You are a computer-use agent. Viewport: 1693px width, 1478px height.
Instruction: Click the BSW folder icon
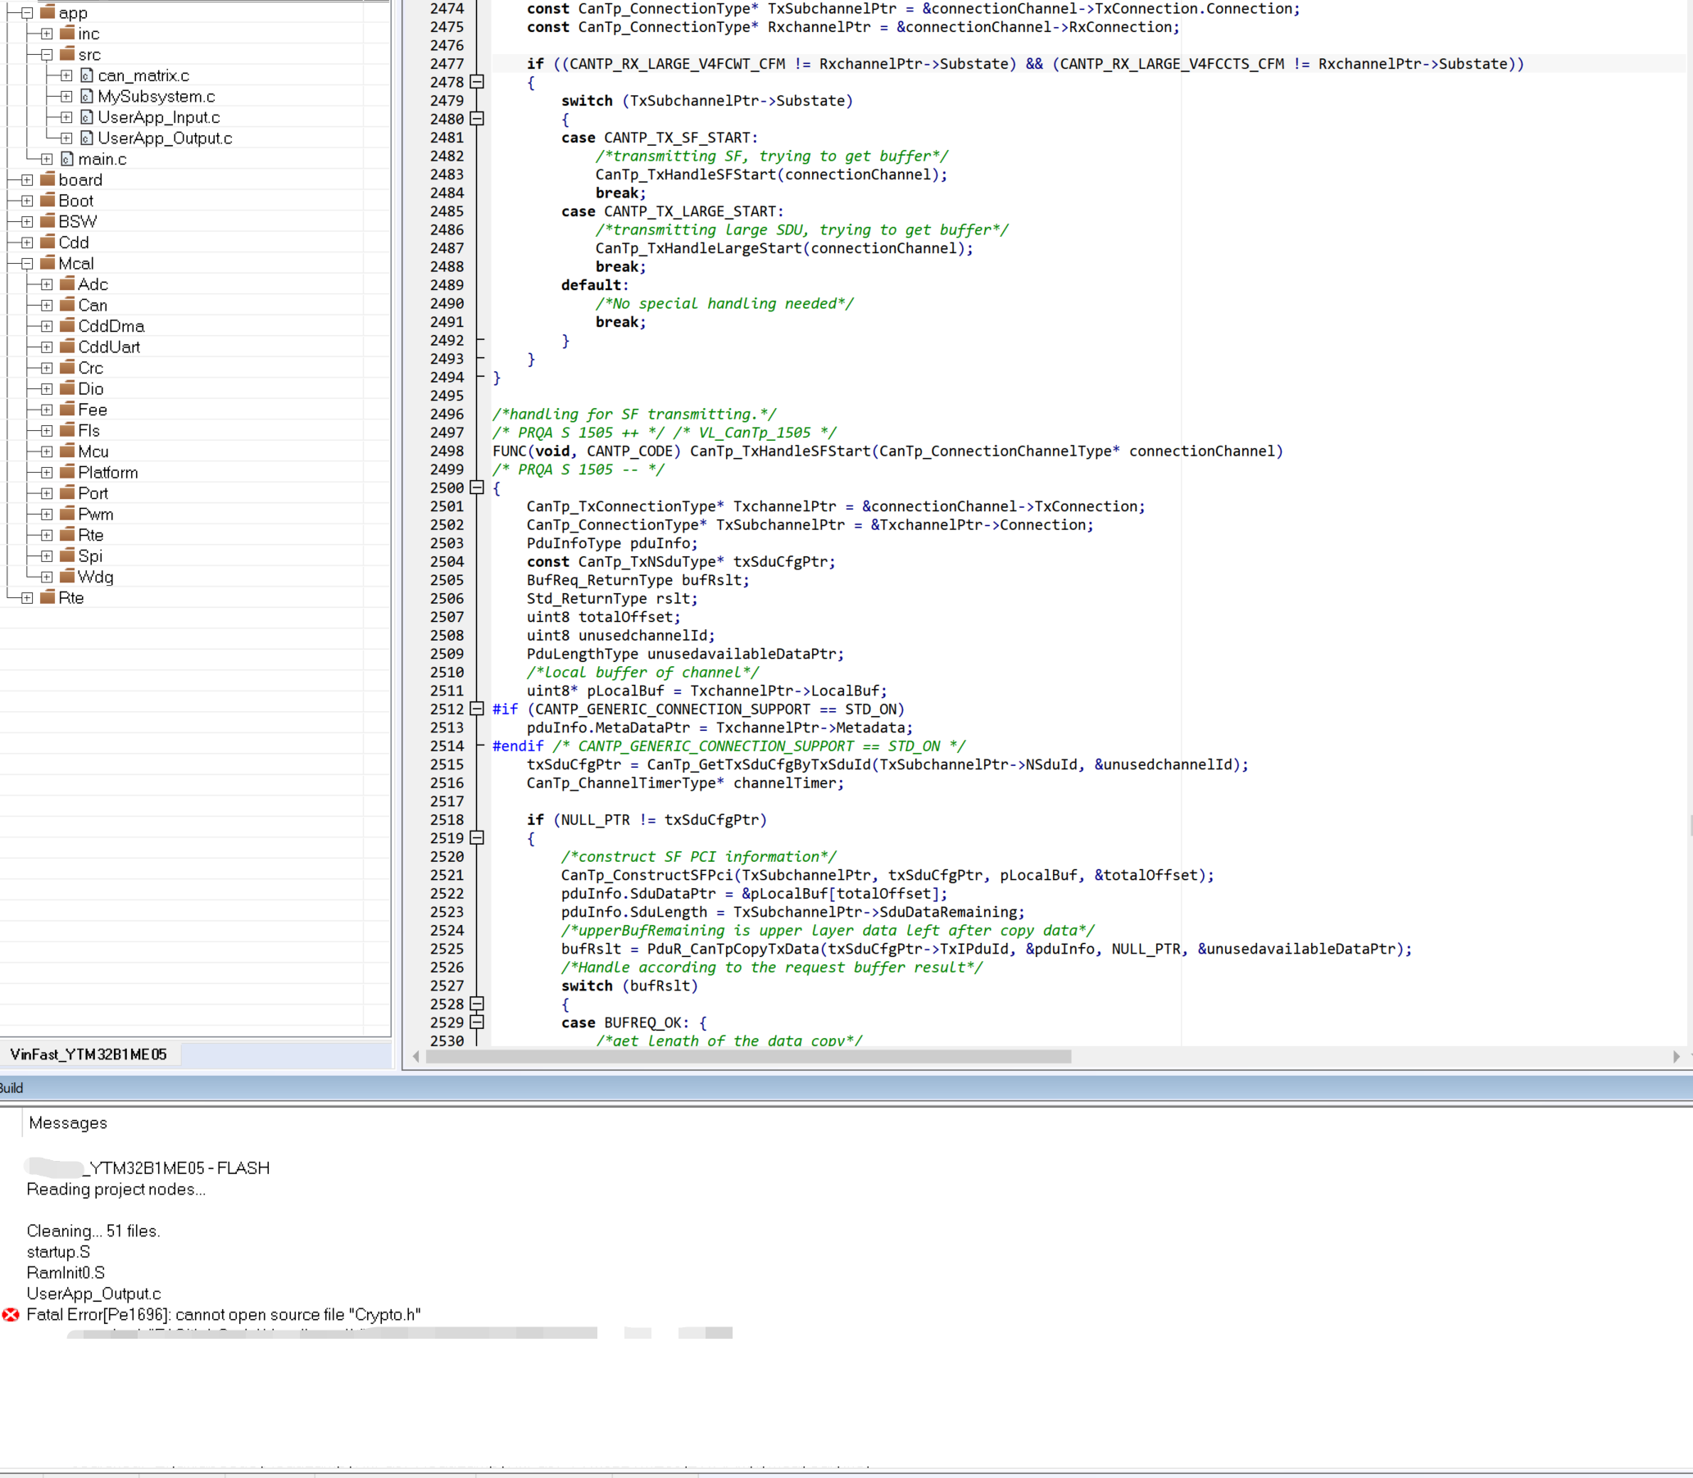pos(48,221)
